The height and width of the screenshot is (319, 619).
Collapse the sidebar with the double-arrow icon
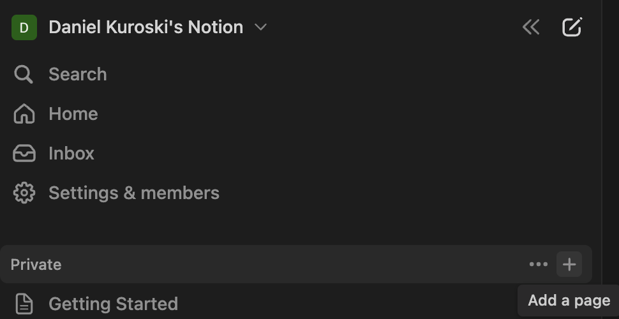[530, 27]
